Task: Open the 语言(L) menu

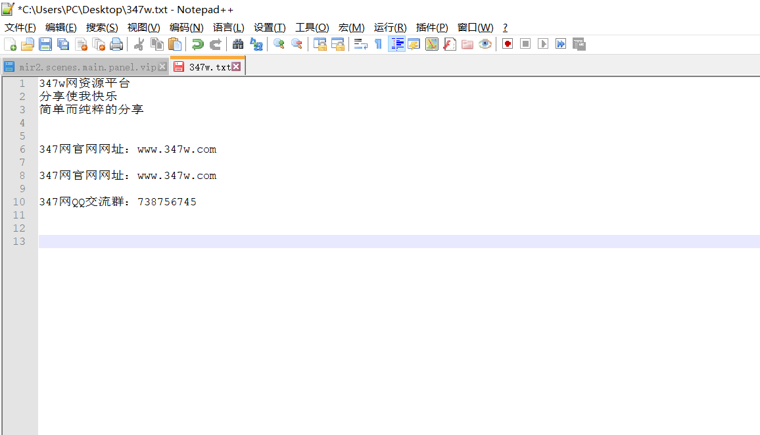Action: (229, 28)
